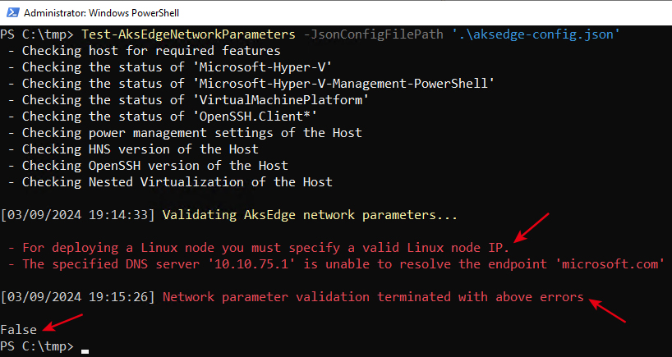
Task: Click the '.\aksedge-config.json' path argument
Action: coord(536,34)
